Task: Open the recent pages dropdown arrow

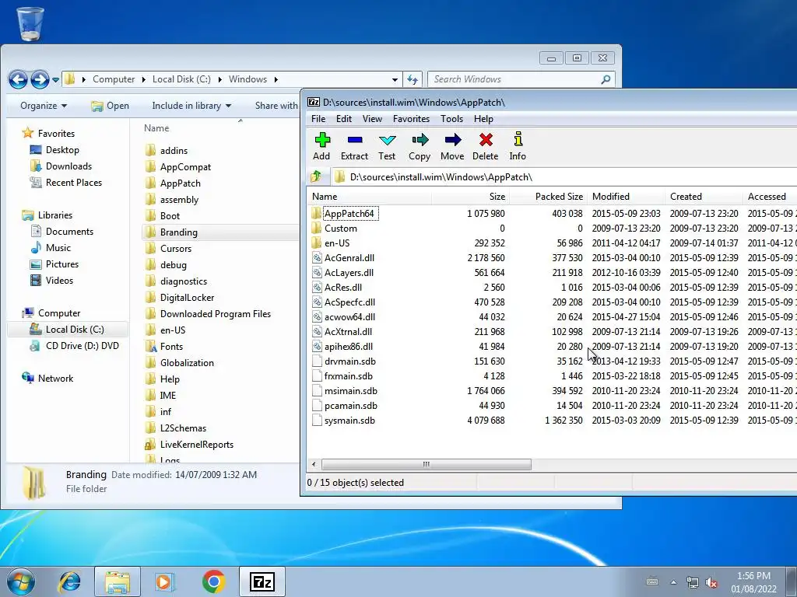Action: [x=55, y=80]
